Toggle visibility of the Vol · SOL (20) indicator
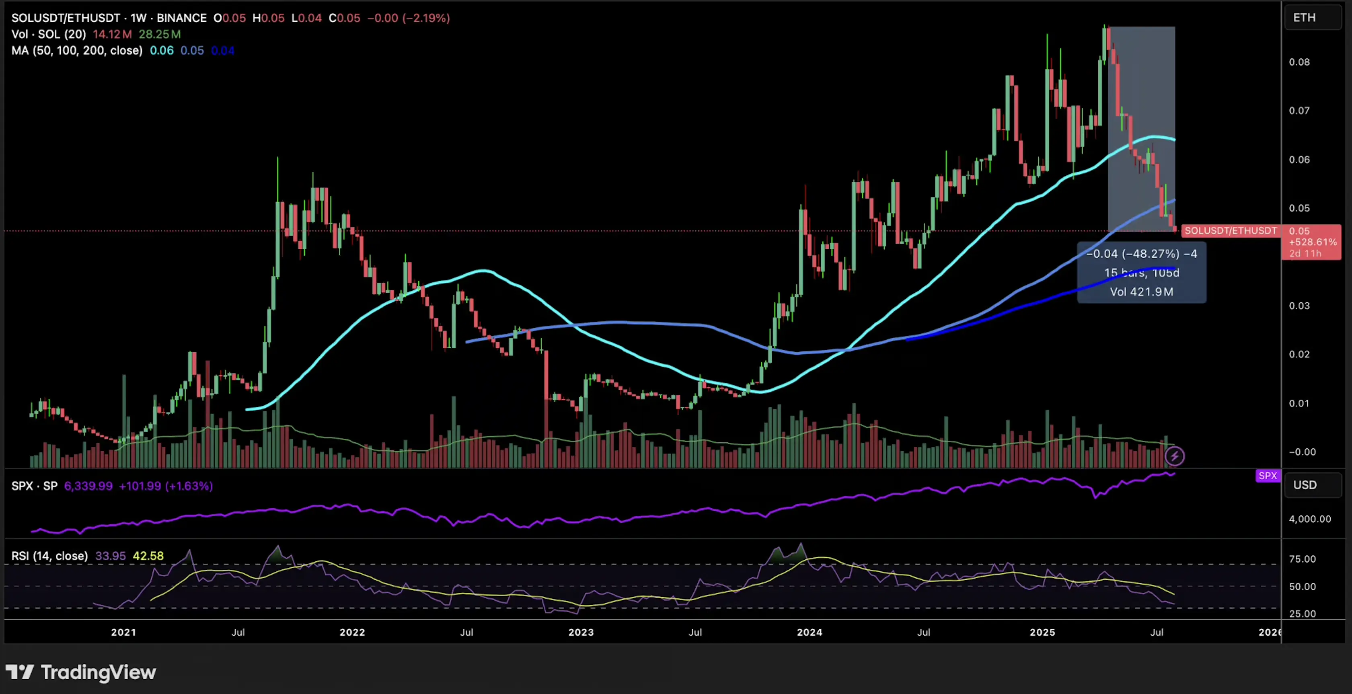 tap(48, 34)
